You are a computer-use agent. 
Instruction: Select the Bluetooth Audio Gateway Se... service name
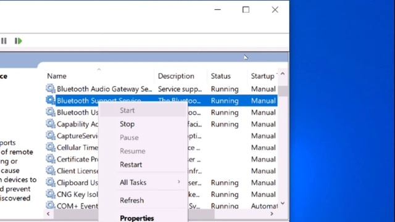tap(104, 89)
